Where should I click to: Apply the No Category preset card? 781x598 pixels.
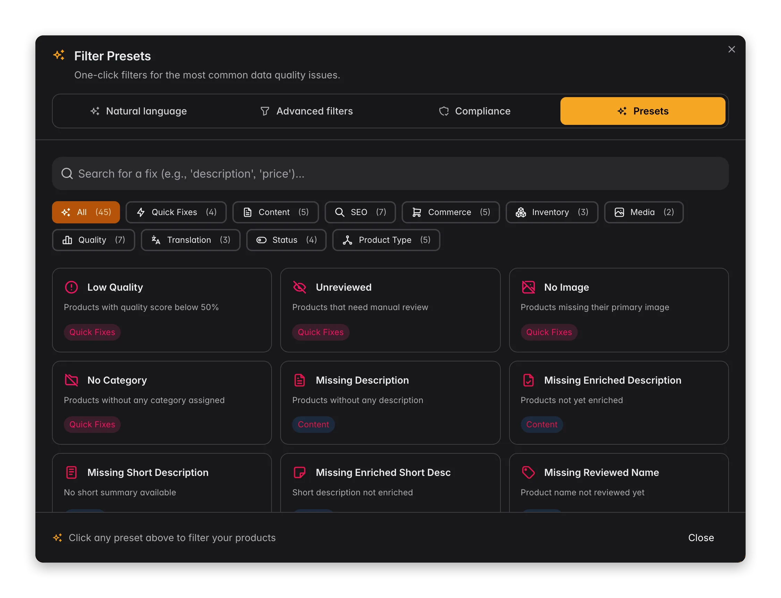(162, 403)
